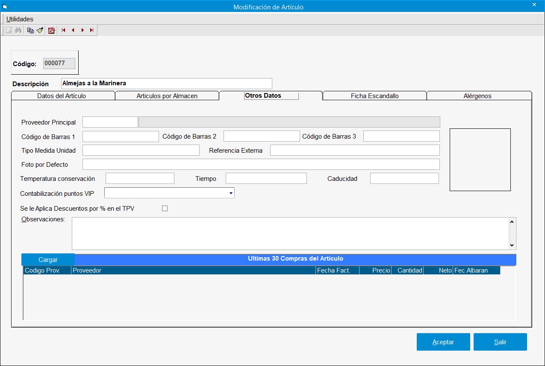
Task: Click the Fec.Albaran column header
Action: (477, 270)
